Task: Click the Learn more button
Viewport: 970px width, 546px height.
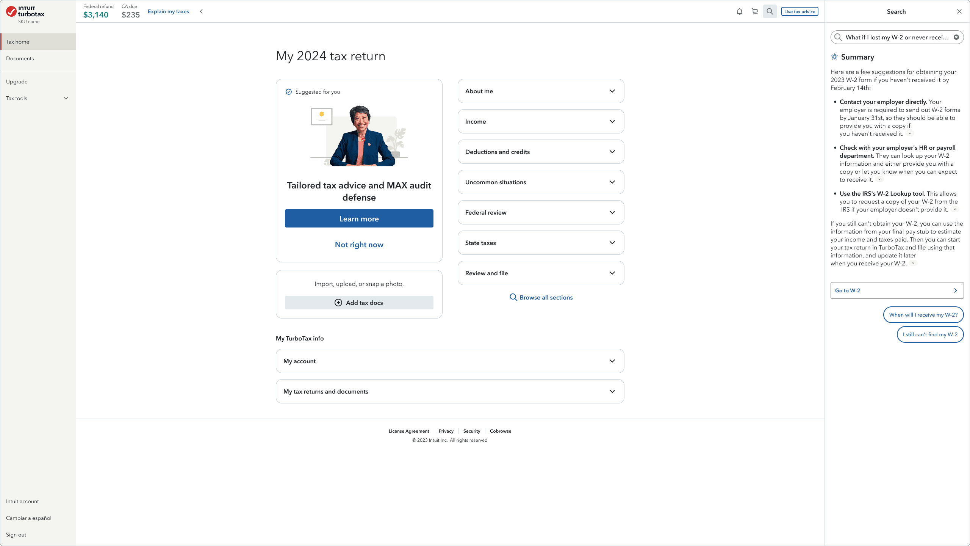Action: [x=359, y=218]
